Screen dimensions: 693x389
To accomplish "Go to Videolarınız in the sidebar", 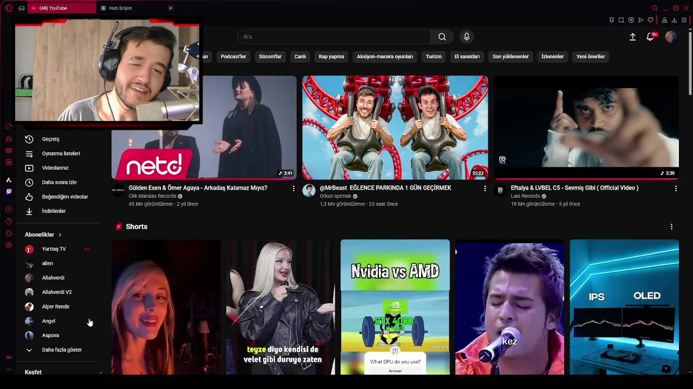I will coord(58,168).
